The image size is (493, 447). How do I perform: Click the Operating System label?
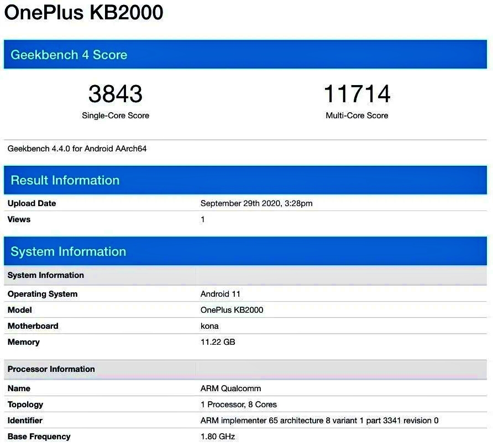43,294
